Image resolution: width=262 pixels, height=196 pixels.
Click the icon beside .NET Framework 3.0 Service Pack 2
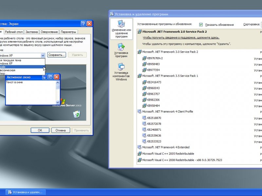pos(140,52)
